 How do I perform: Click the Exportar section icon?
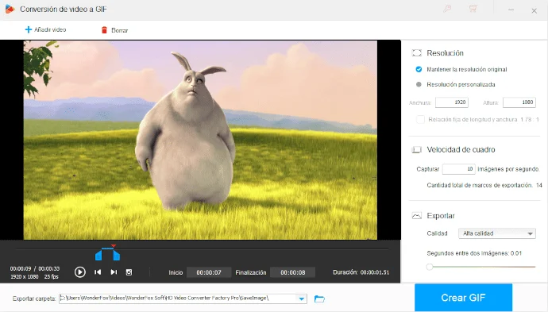pos(417,216)
